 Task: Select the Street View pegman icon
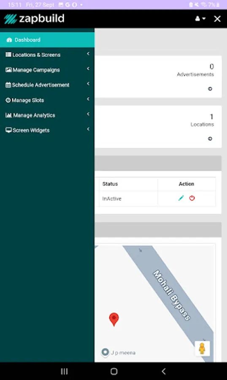point(202,349)
